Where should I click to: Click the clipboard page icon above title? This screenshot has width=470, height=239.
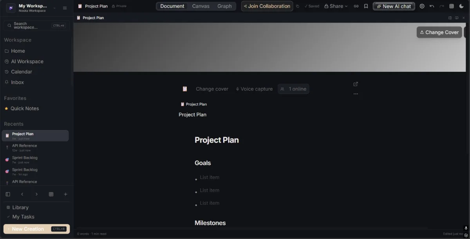185,89
